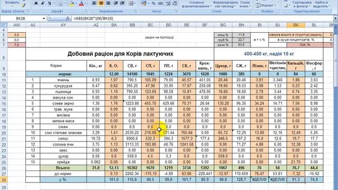Open Number group dialog launcher
The height and width of the screenshot is (190, 338).
pos(176,11)
